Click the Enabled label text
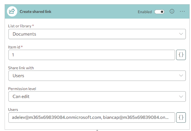Viewport: 191px width, 131px height. [145, 12]
